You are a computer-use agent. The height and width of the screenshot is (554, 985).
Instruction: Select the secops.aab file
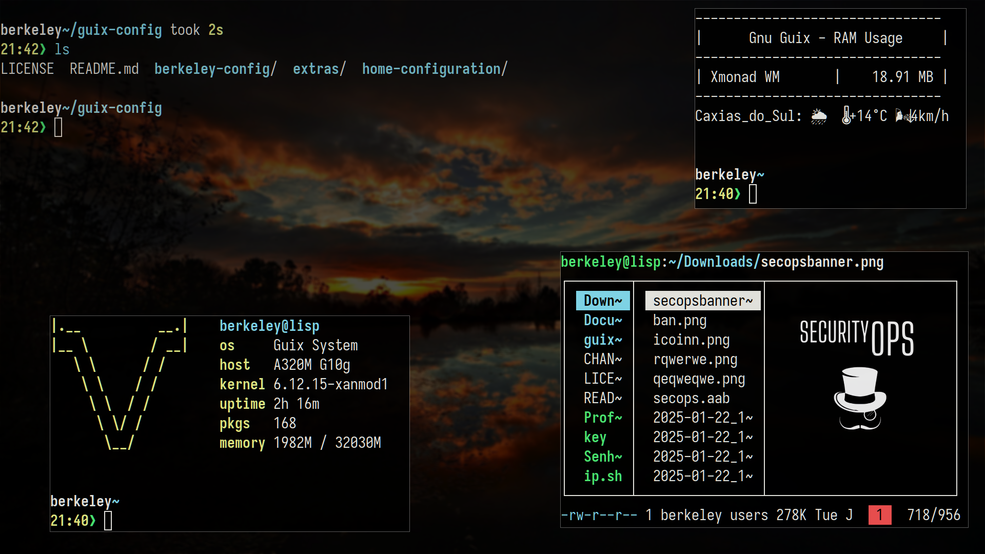tap(691, 399)
